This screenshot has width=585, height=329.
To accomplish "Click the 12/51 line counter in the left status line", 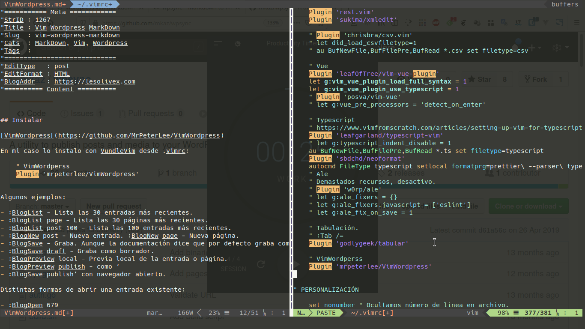I will 249,313.
